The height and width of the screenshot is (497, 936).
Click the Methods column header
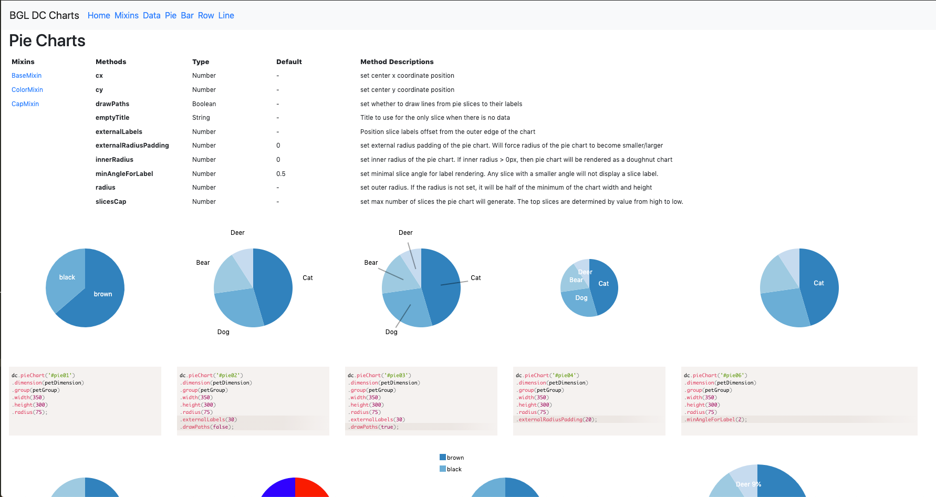[x=111, y=62]
